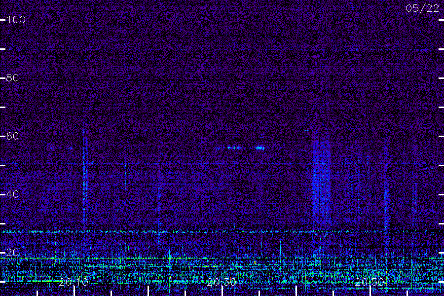Screen dimensions: 444x296
Task: Click the 100 frequency axis label
Action: (x=16, y=20)
